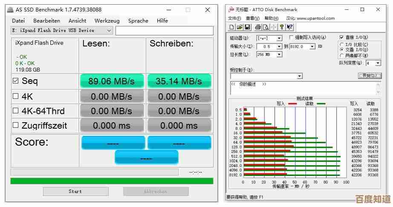393x207 pixels.
Task: Open Print Preview magnifier icon
Action: click(x=266, y=27)
